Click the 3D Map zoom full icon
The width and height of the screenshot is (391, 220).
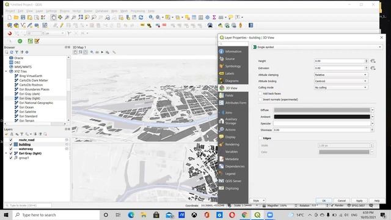tap(80, 52)
